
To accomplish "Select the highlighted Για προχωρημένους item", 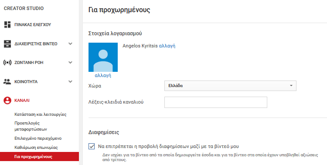I will click(x=39, y=157).
